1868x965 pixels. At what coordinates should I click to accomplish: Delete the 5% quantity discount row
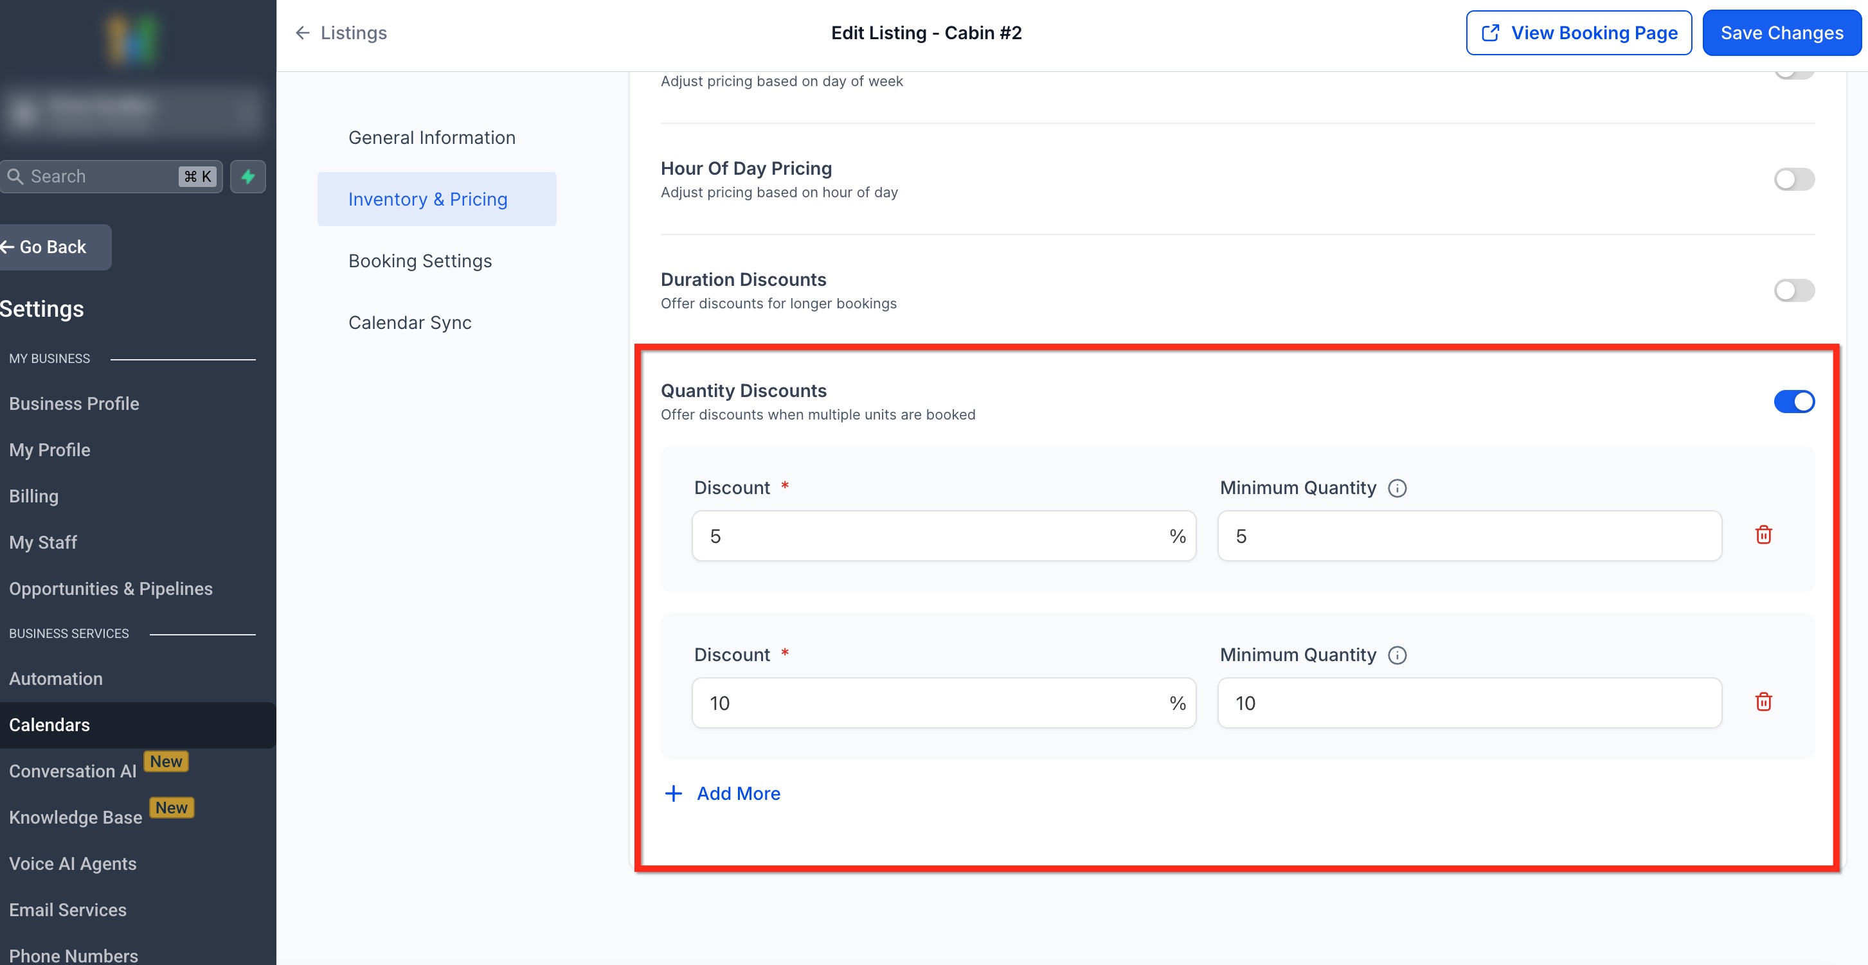point(1763,535)
